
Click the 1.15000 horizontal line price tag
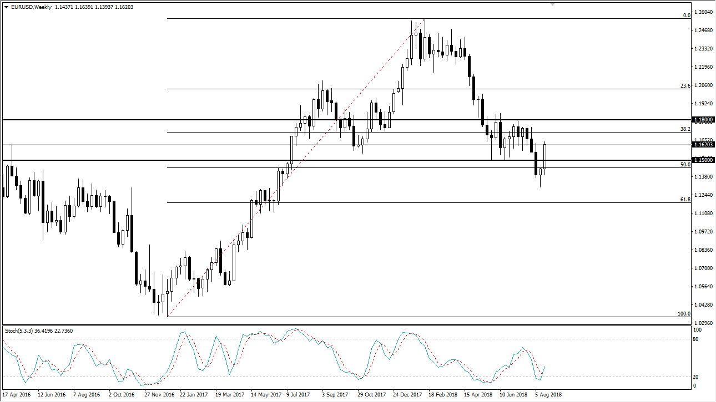[x=703, y=160]
